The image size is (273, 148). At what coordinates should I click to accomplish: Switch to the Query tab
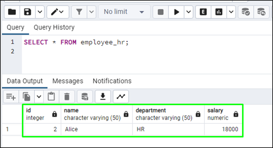(x=15, y=27)
